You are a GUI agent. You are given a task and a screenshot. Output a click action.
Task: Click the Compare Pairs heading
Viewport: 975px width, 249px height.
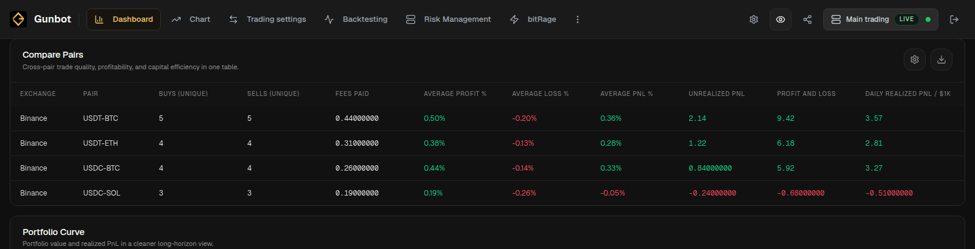(x=53, y=55)
